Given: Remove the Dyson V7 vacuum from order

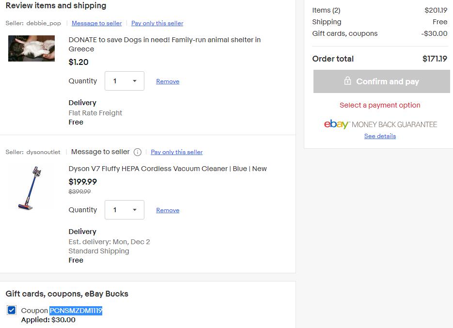Looking at the screenshot, I should click(168, 210).
